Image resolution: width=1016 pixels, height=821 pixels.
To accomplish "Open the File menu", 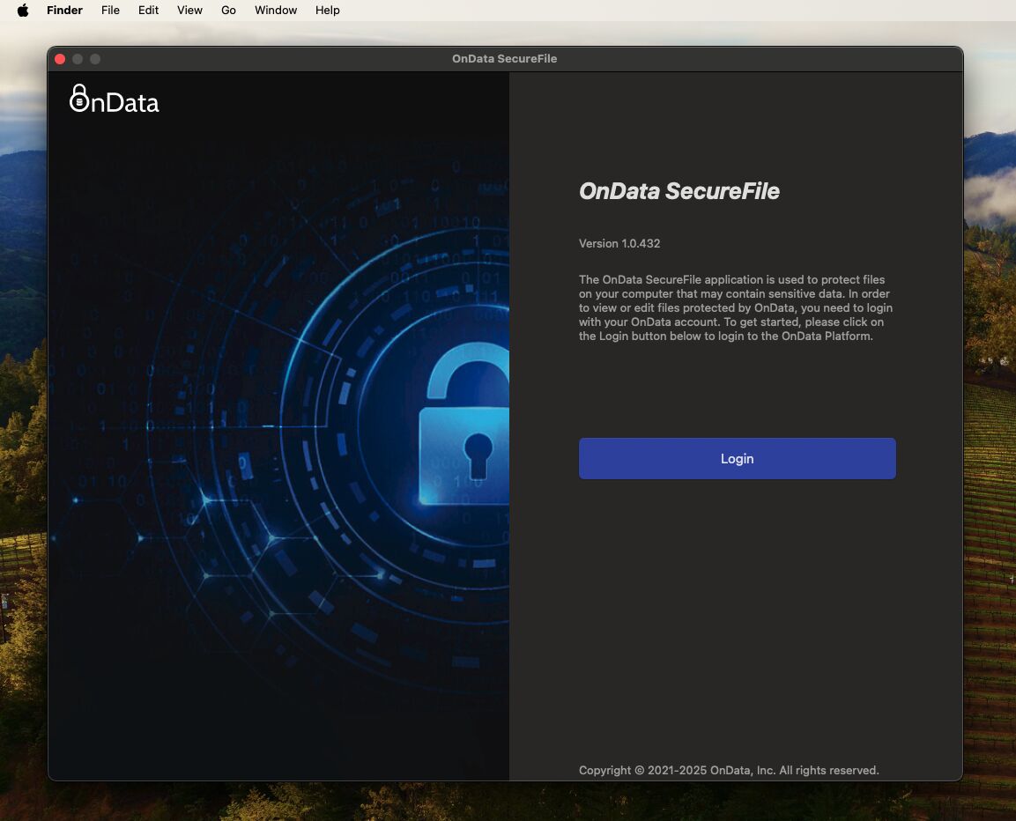I will pyautogui.click(x=110, y=10).
